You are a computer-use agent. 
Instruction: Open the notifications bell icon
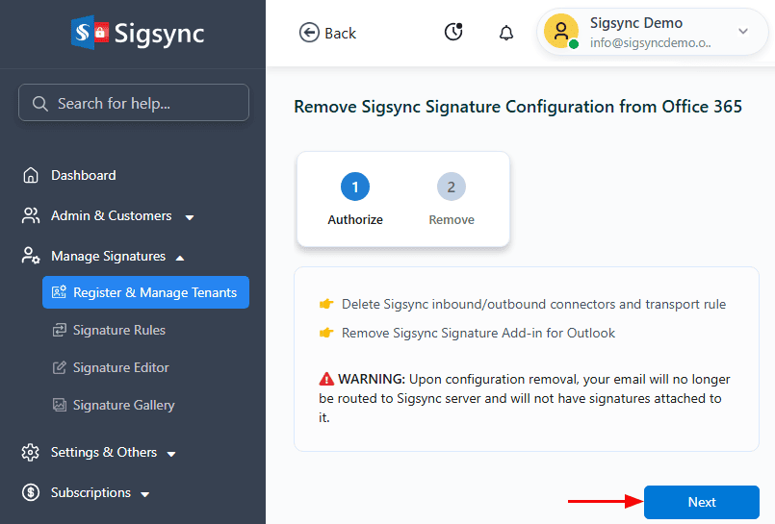506,33
